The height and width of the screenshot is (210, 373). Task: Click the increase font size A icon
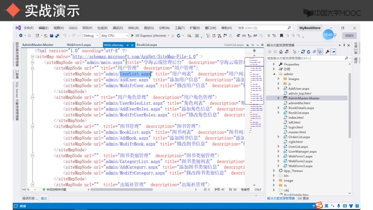255,36
